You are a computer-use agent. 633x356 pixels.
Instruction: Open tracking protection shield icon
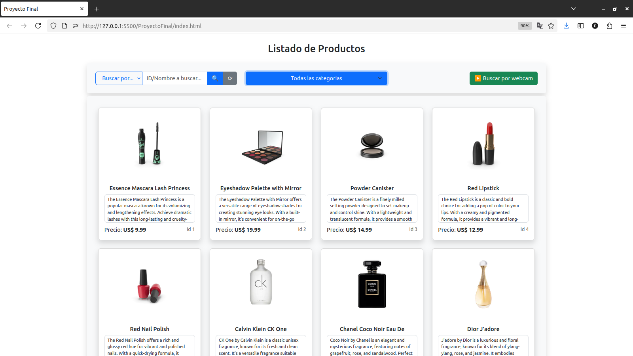point(53,26)
